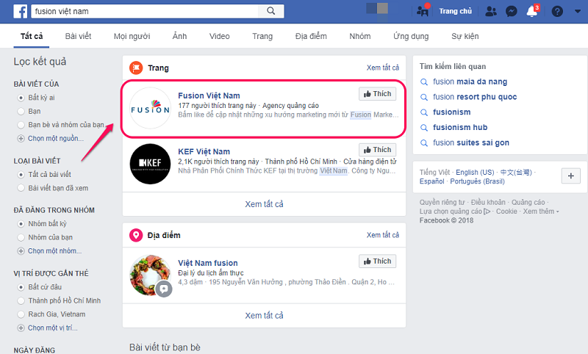This screenshot has width=588, height=354.
Task: Open the Fusion Việt Nam page title
Action: tap(209, 95)
